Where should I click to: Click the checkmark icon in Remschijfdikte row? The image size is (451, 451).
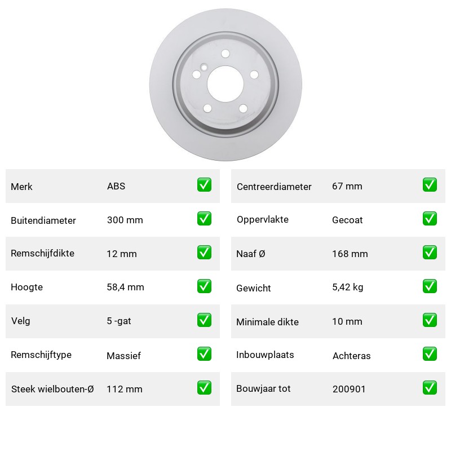(204, 252)
